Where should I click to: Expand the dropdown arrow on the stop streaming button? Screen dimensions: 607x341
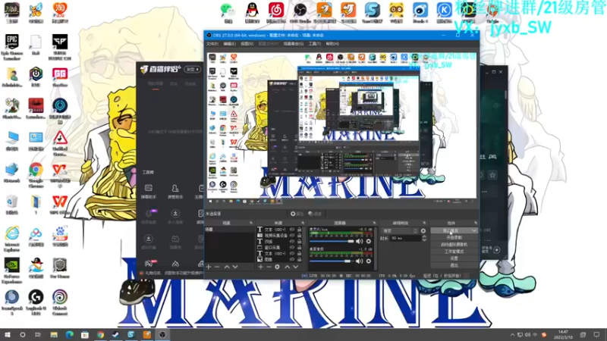pyautogui.click(x=474, y=230)
